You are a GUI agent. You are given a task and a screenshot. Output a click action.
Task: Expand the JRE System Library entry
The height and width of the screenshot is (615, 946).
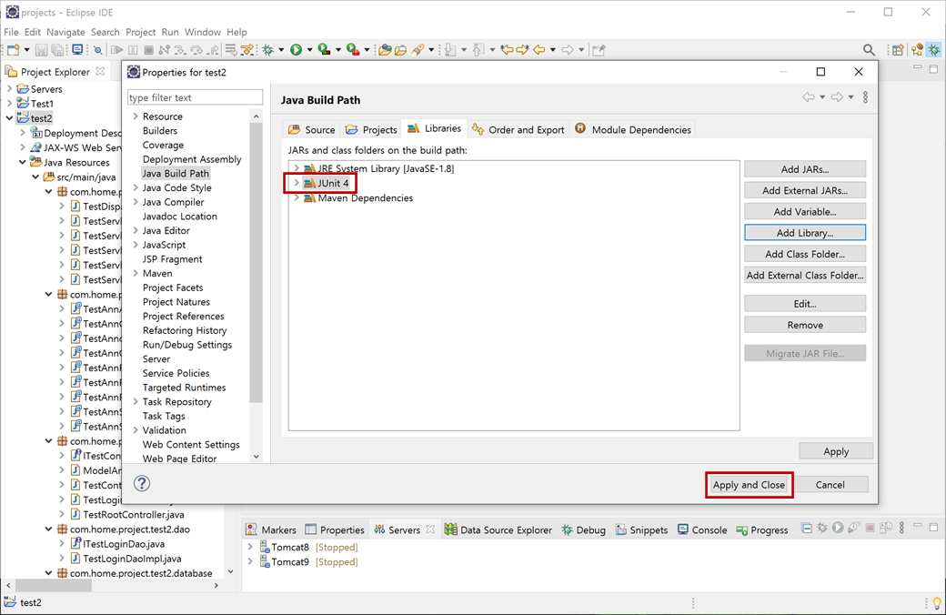pos(297,168)
